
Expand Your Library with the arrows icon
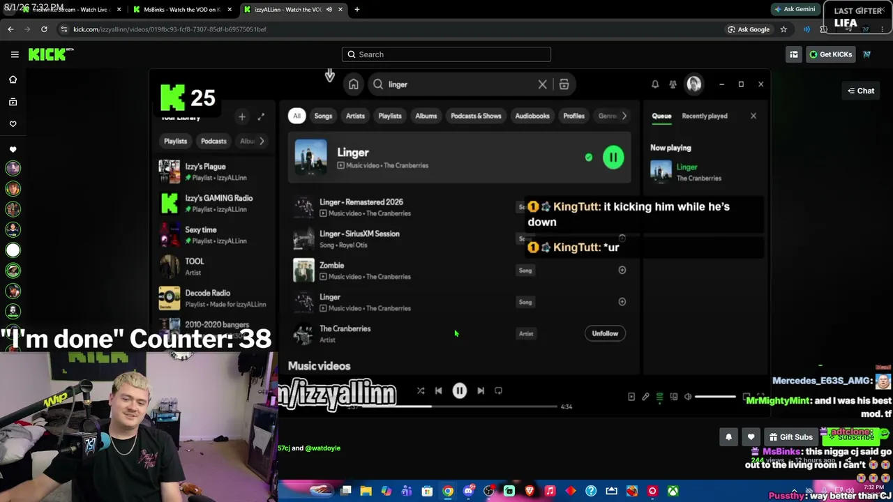pyautogui.click(x=261, y=117)
